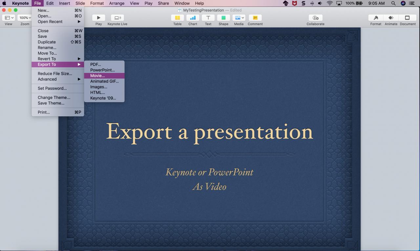Select Change Theme... menu item
Screen dimensions: 420x251
click(58, 98)
